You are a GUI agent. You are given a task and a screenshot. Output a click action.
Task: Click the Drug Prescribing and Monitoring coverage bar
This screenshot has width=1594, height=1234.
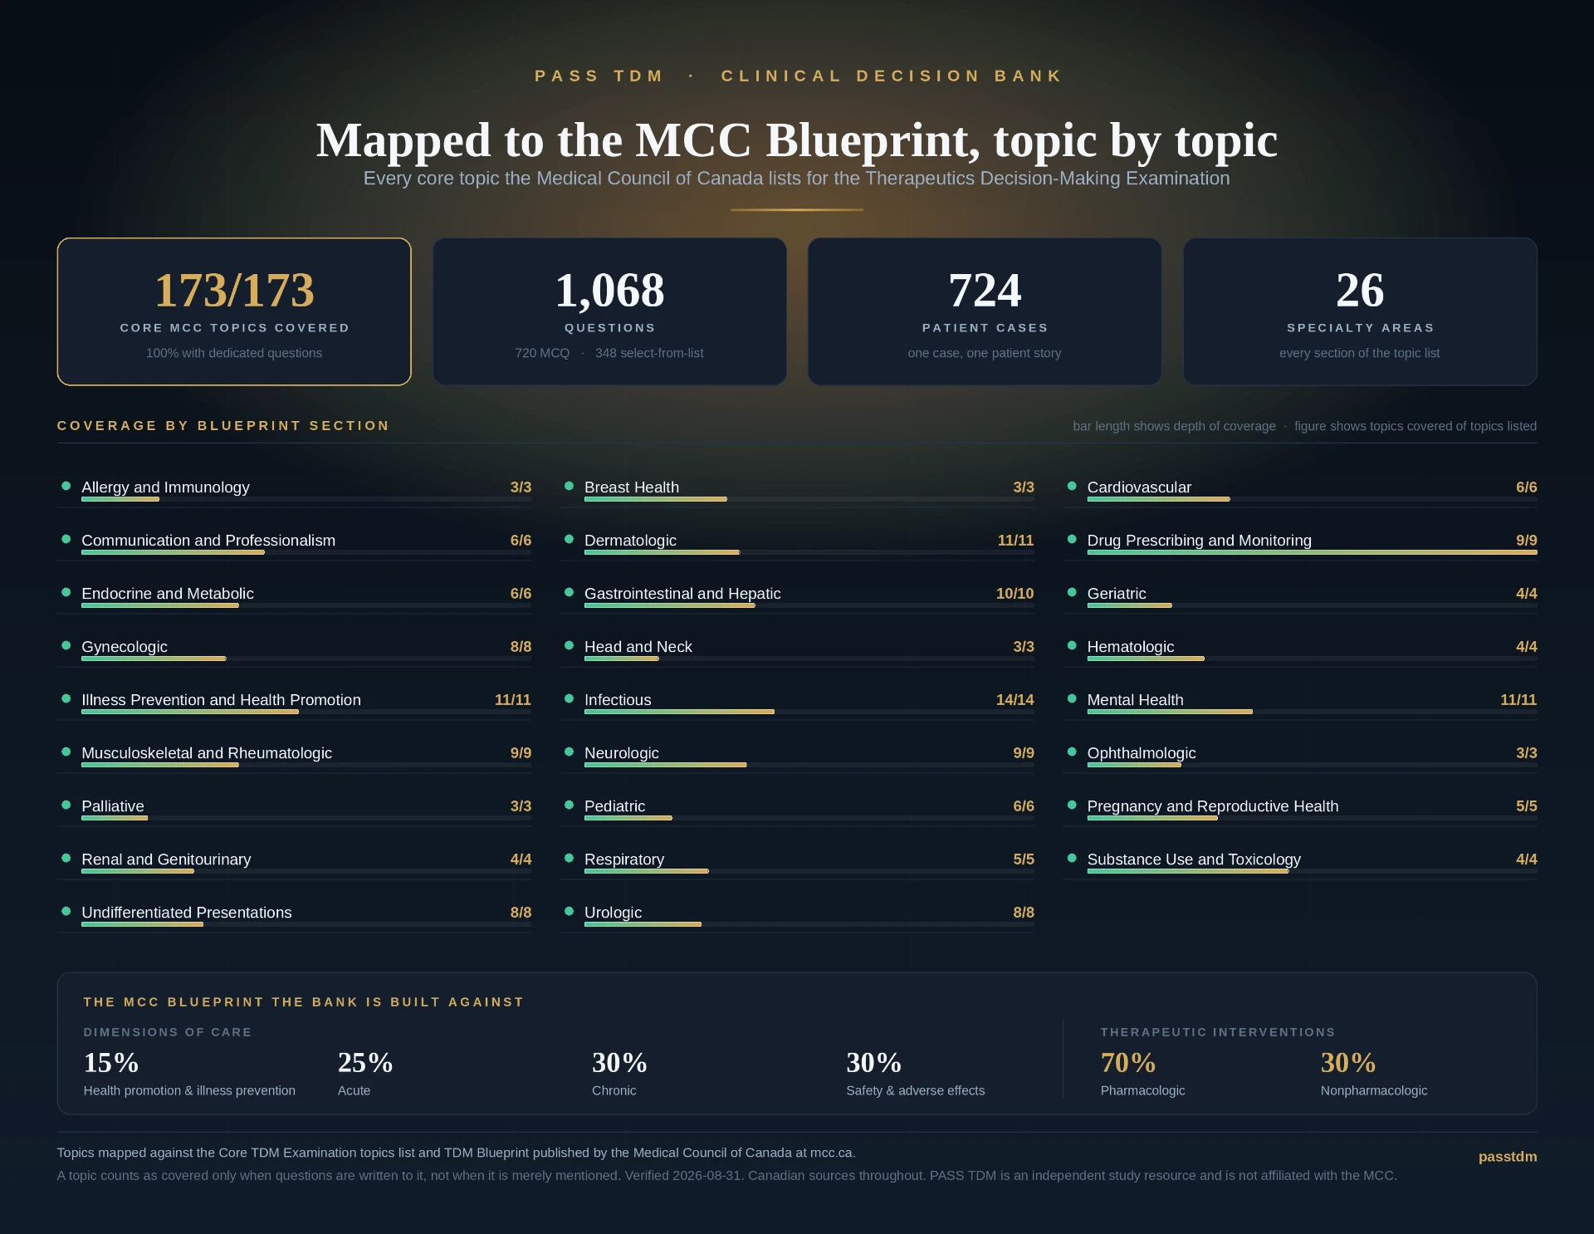click(1313, 552)
